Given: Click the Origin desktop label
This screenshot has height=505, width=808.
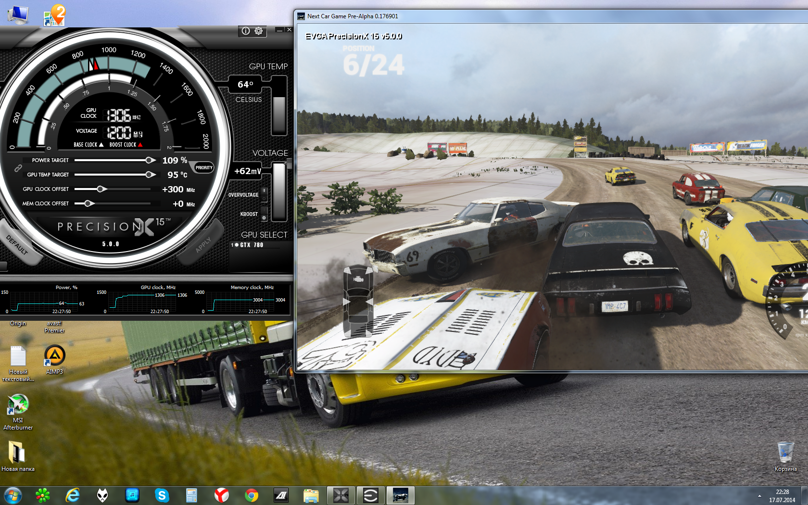Looking at the screenshot, I should click(x=18, y=324).
